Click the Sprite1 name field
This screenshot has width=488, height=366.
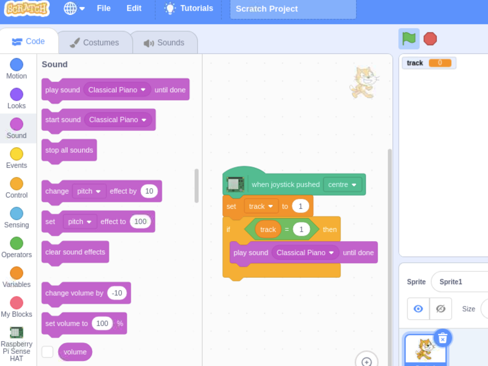click(x=459, y=282)
